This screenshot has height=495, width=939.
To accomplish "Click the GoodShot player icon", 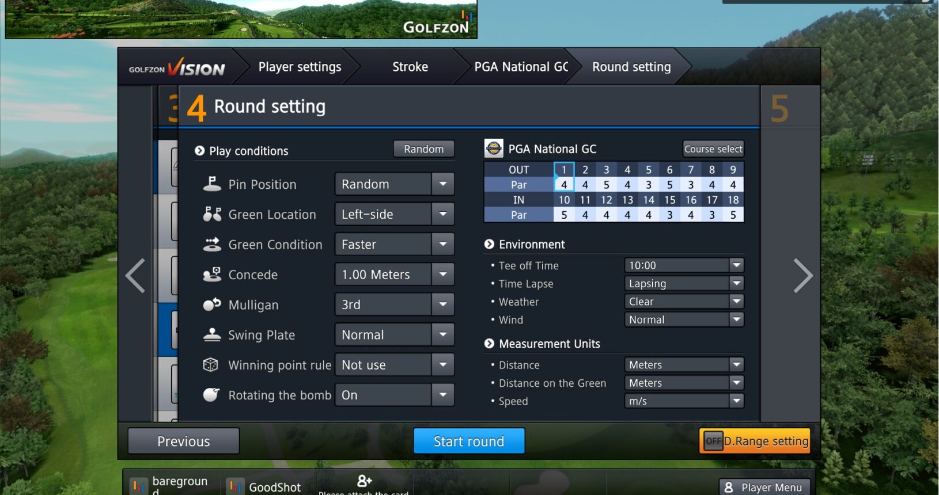I will (x=235, y=487).
